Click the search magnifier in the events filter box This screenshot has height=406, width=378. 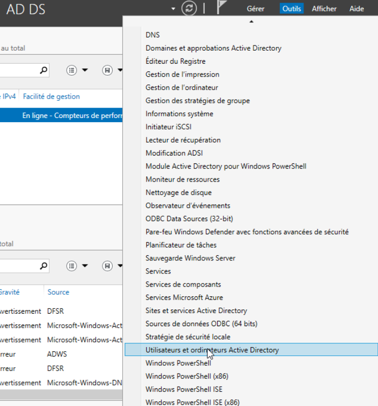pyautogui.click(x=43, y=266)
